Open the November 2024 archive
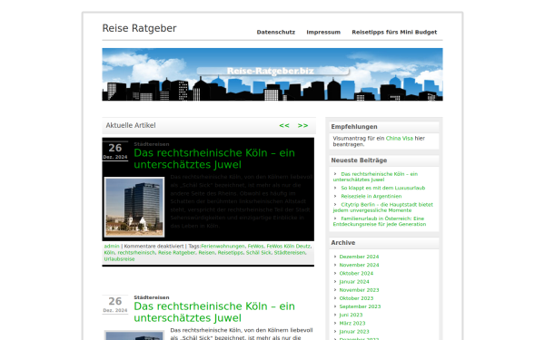 (359, 265)
